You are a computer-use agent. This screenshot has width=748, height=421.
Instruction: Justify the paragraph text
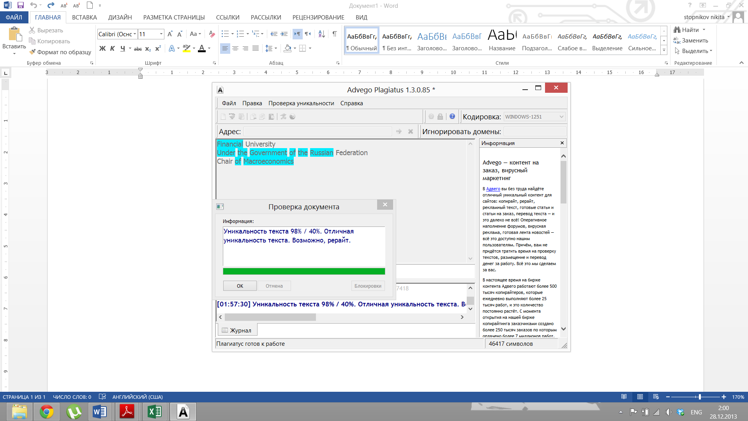(x=255, y=48)
